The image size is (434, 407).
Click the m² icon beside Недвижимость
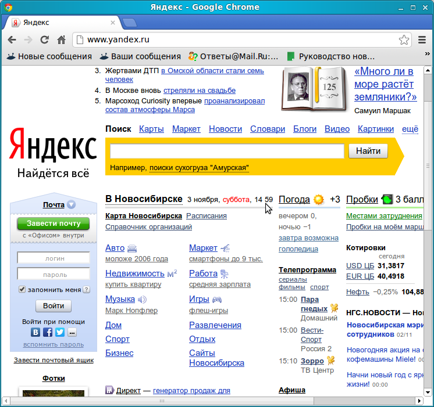(172, 273)
